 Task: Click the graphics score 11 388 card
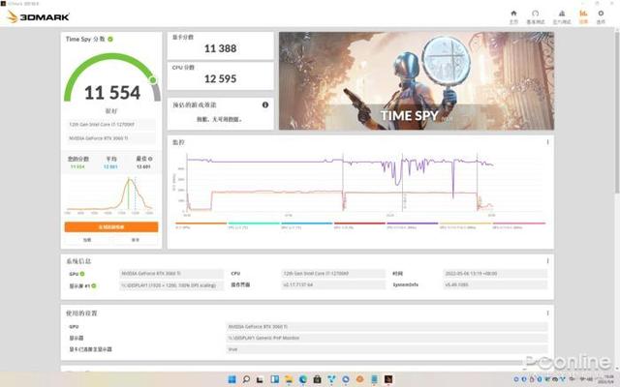click(x=221, y=45)
